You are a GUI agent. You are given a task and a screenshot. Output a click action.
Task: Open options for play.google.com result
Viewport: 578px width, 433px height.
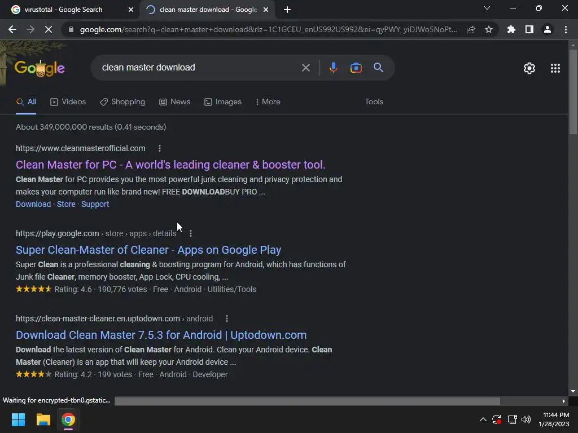[191, 233]
